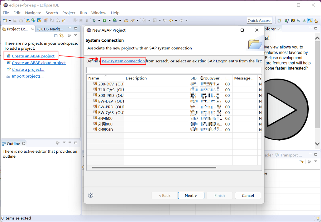Open the Outline View Menu triangle
This screenshot has height=222, width=321.
click(64, 143)
